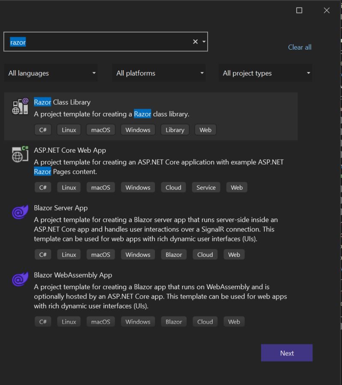Select the ASP.NET Core Web App icon

tap(20, 154)
